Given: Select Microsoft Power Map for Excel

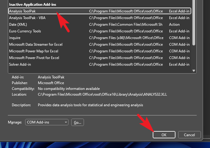Looking at the screenshot, I should pos(100,51).
